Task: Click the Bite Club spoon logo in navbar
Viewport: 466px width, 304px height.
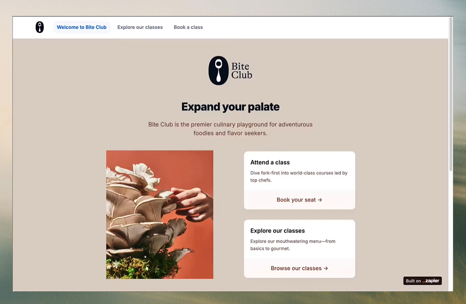Action: pyautogui.click(x=40, y=27)
